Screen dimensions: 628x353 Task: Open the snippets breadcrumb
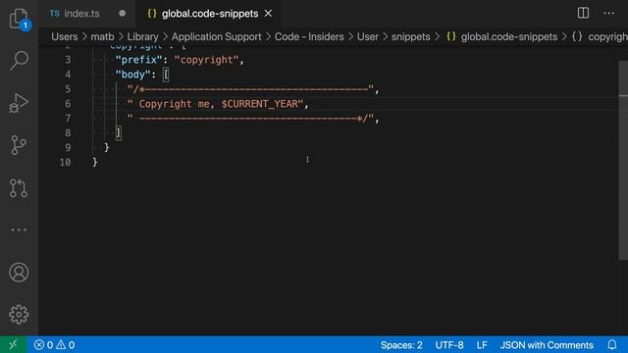(x=410, y=37)
